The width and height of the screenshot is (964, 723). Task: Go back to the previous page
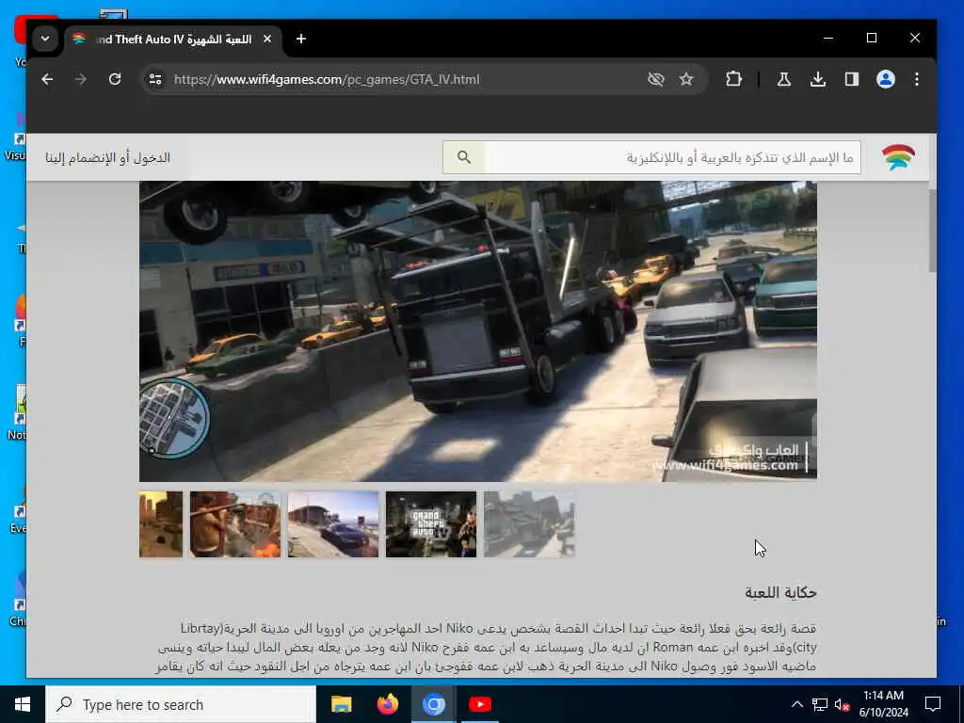(x=47, y=79)
